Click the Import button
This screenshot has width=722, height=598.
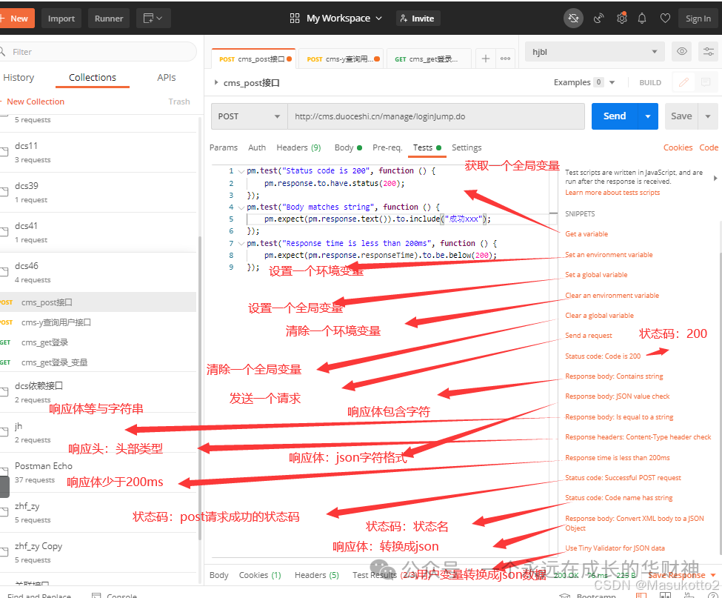coord(61,19)
